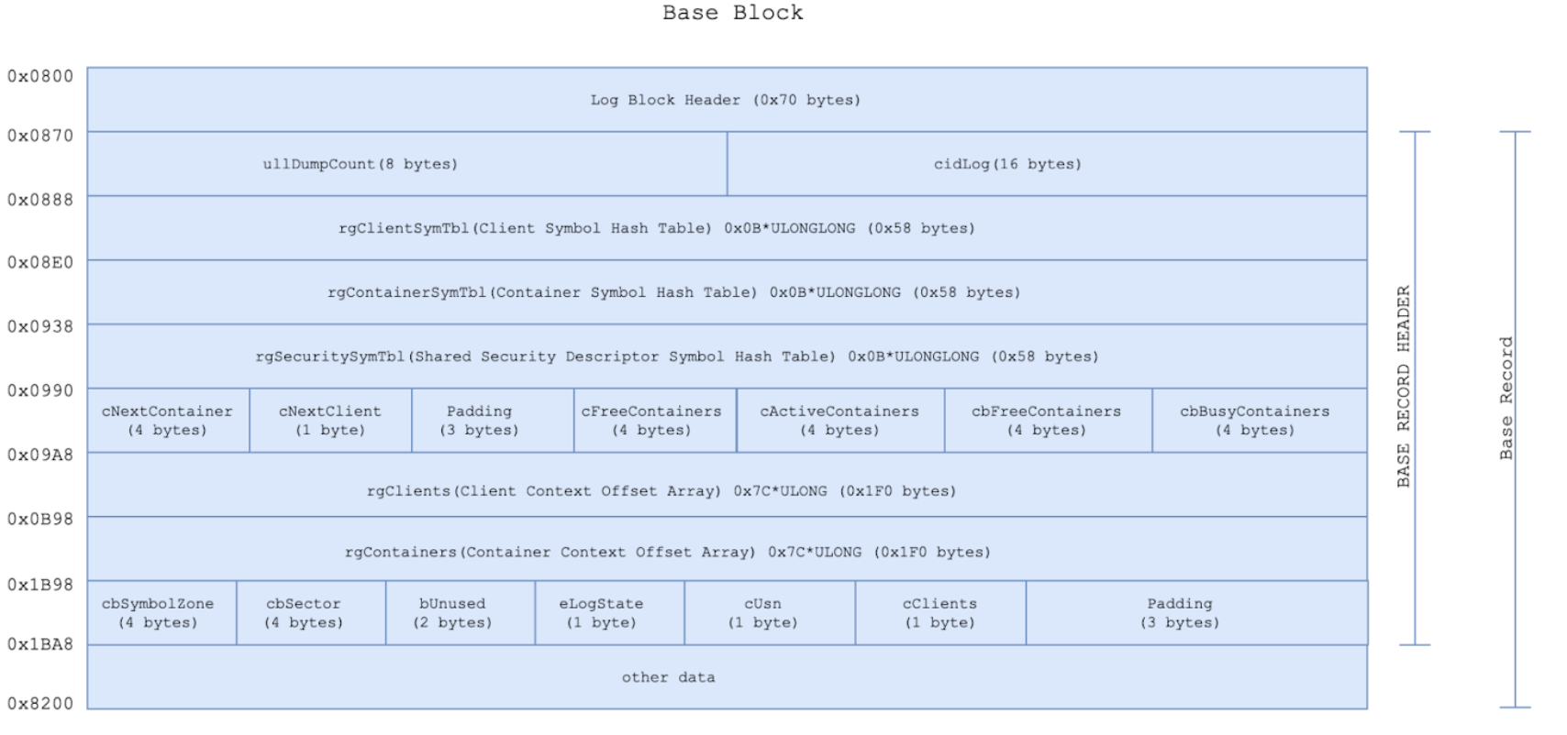The image size is (1567, 735).
Task: Click the cFreeContainers (4 bytes) cell
Action: pos(655,420)
